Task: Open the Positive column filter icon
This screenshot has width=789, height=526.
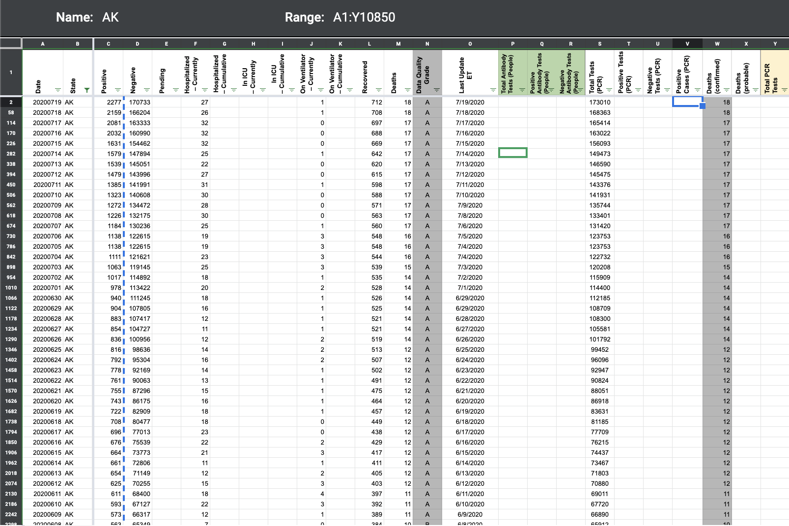Action: [117, 90]
